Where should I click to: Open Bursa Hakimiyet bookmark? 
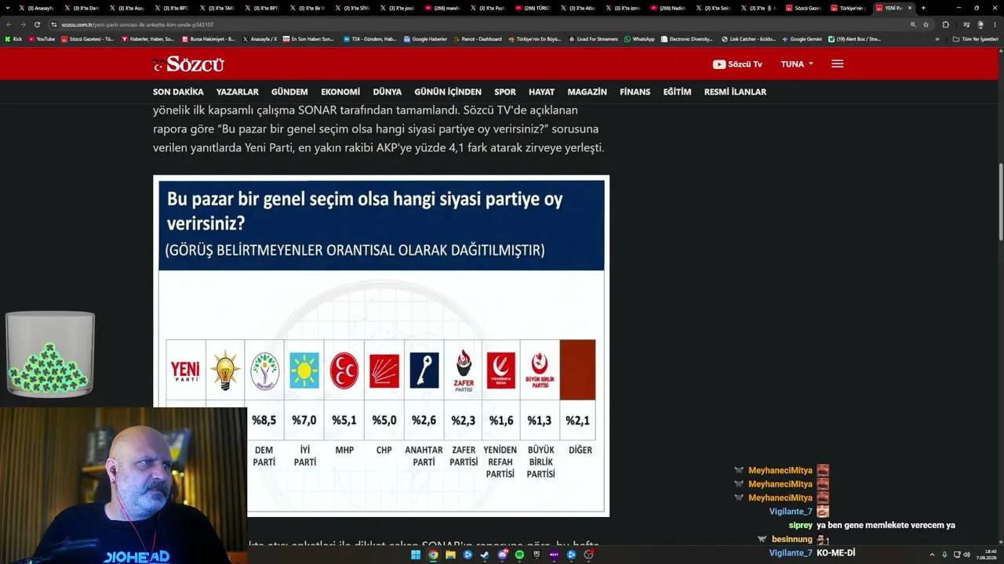(209, 38)
